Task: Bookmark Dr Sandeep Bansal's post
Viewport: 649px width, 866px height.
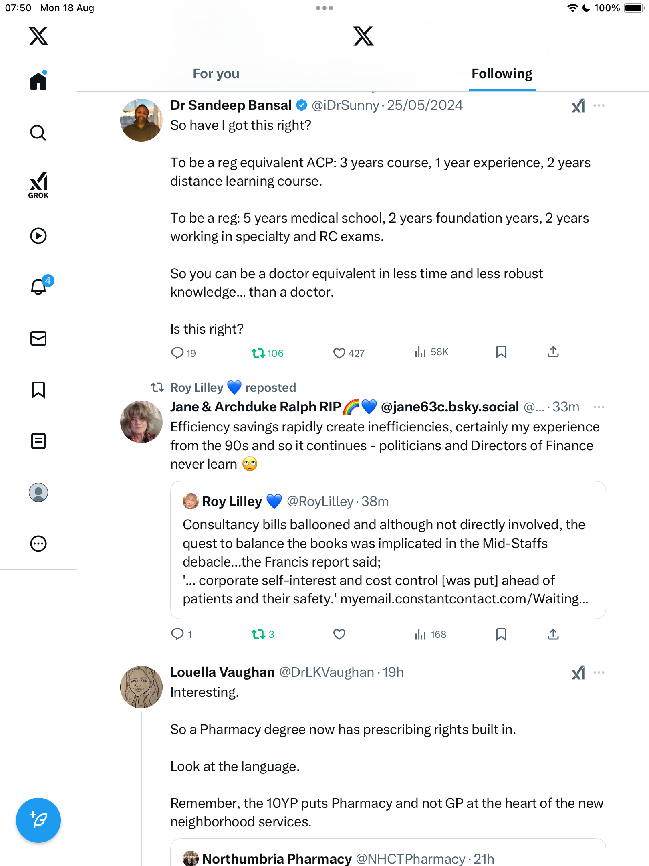Action: [501, 352]
